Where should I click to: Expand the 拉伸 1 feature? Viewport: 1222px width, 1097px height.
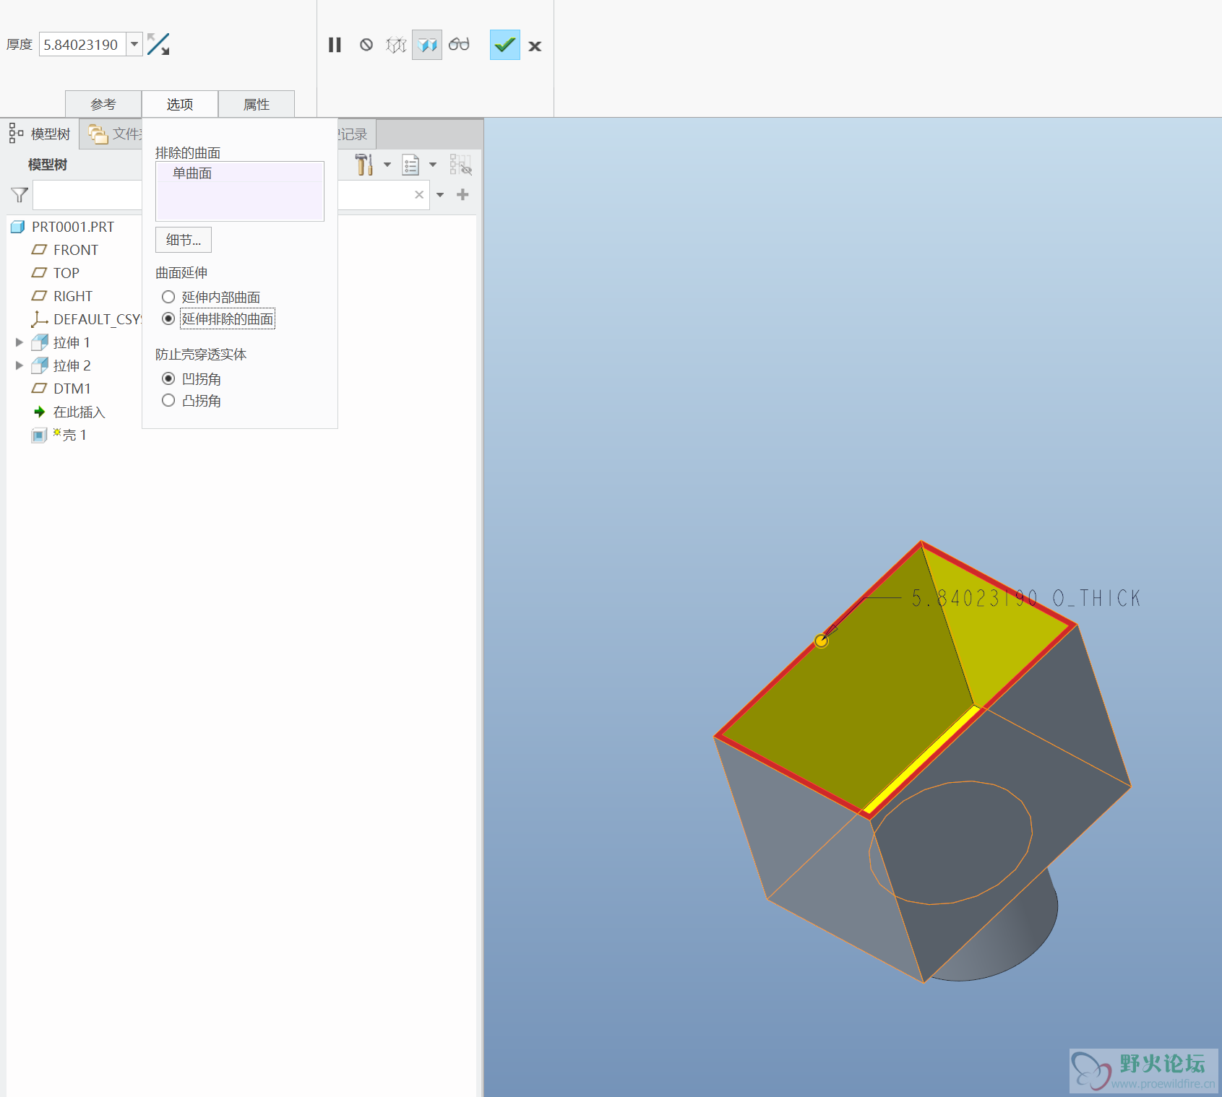(20, 342)
